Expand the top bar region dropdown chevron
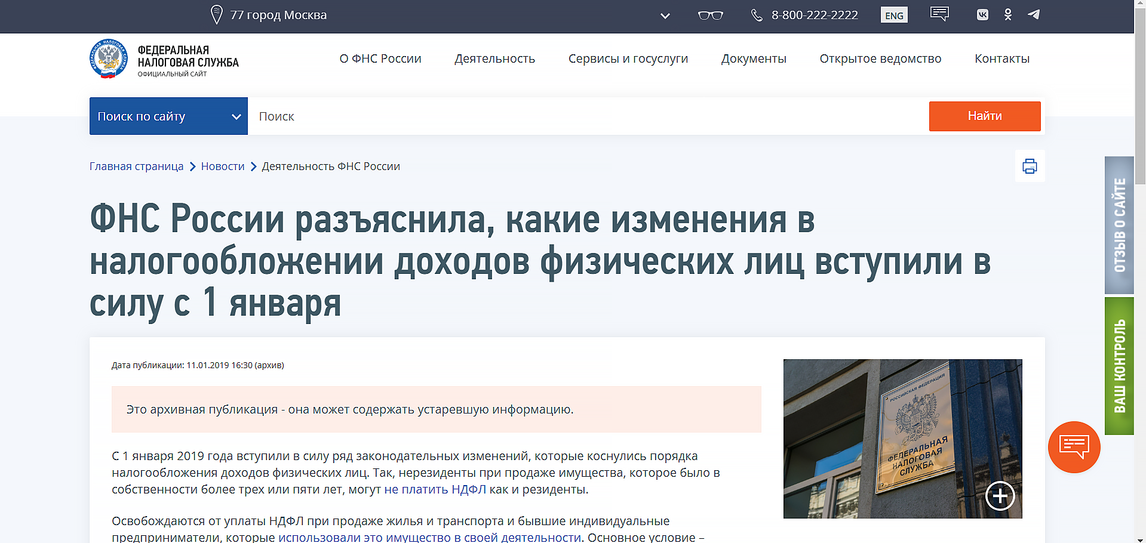Viewport: 1146px width, 543px height. pos(665,16)
